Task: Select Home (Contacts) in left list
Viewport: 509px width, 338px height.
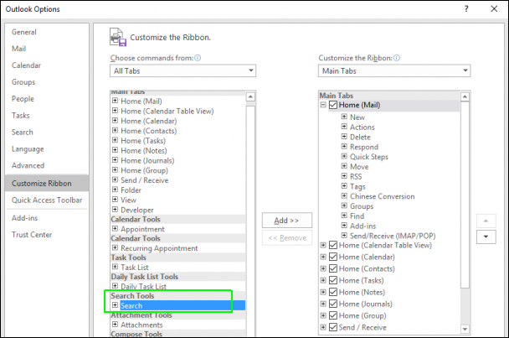Action: coord(149,131)
